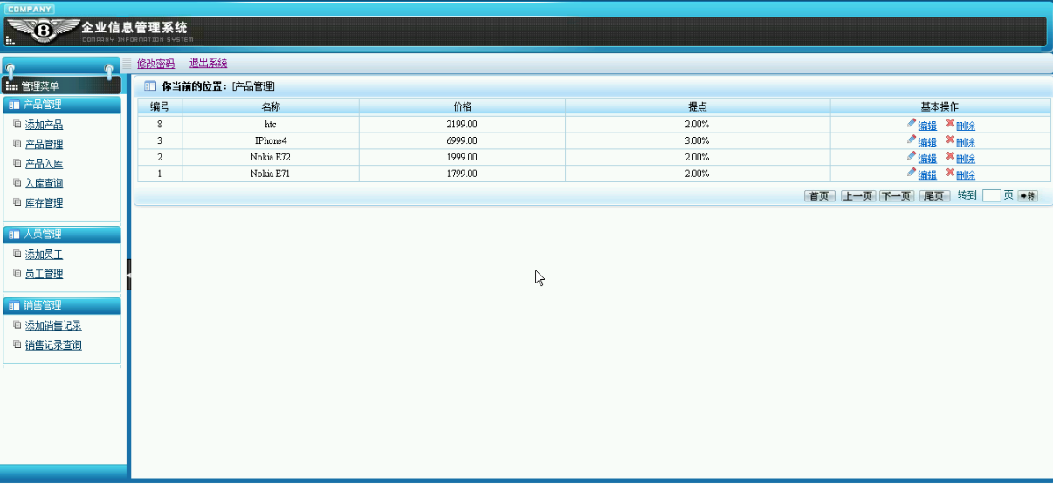Screen dimensions: 1053x484
Task: Click the 上一页 previous page button
Action: tap(858, 196)
